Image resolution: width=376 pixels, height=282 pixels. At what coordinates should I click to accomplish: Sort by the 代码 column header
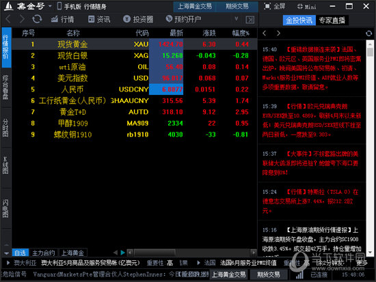tap(142, 33)
